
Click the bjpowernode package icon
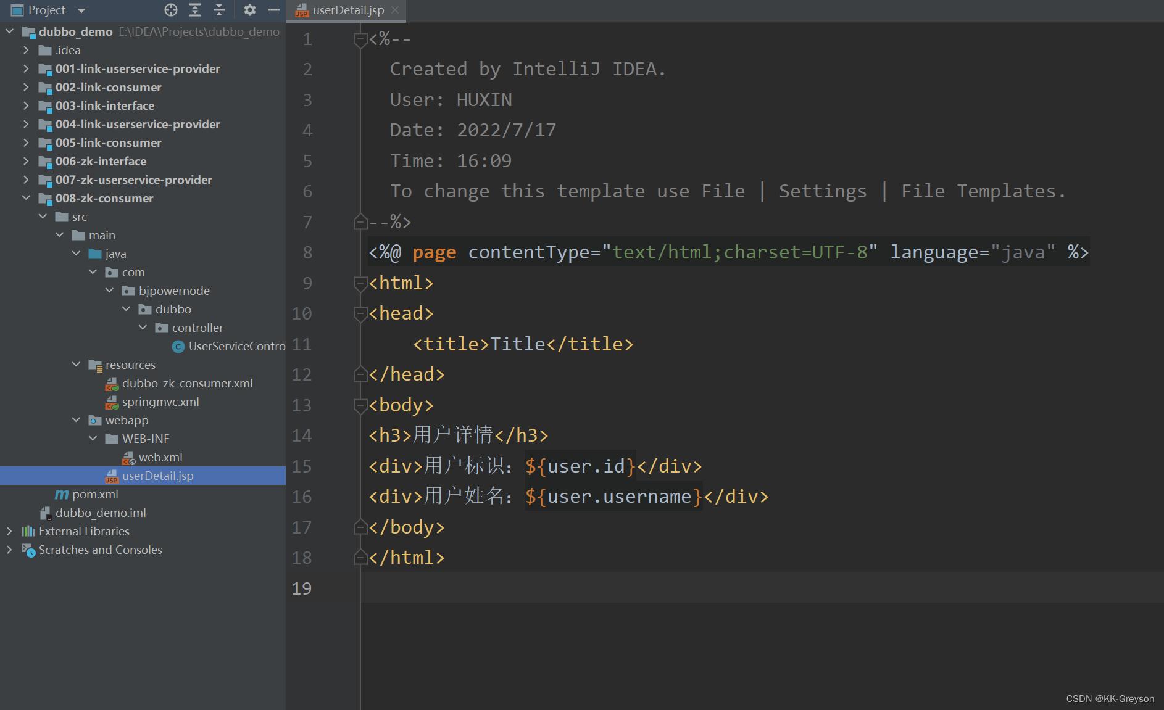point(128,291)
